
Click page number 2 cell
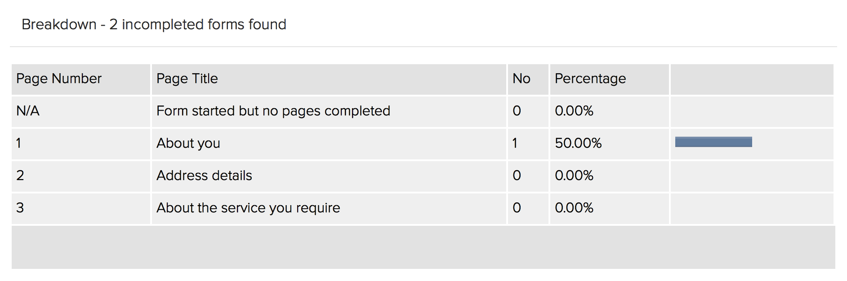tap(20, 176)
